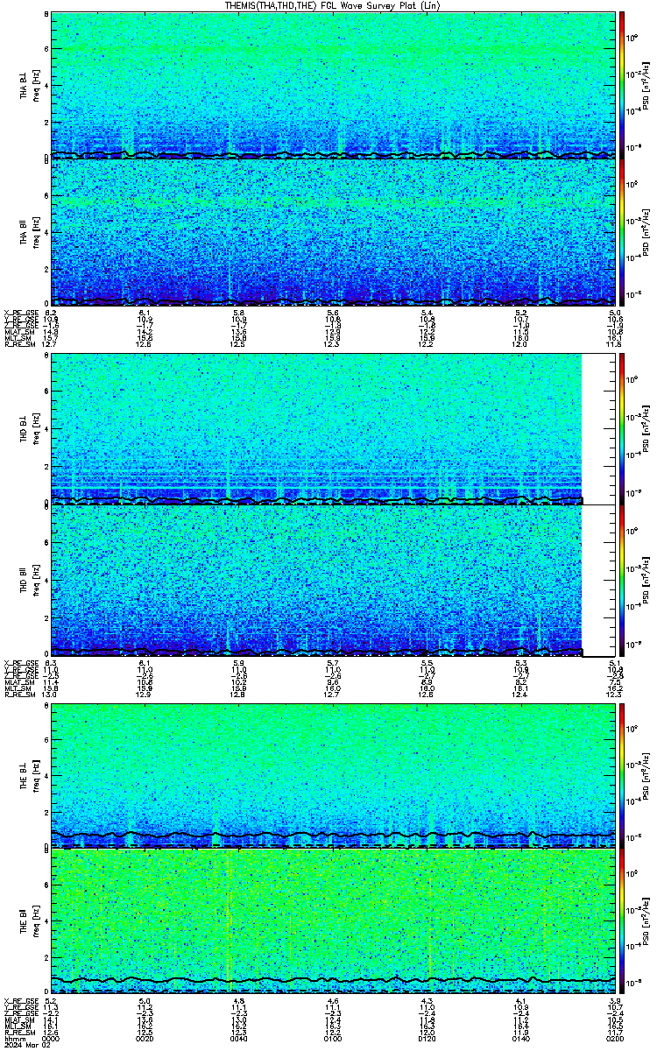Click the "THD B∥ freq [Hz]" axis label
The image size is (657, 1051).
[x=28, y=580]
